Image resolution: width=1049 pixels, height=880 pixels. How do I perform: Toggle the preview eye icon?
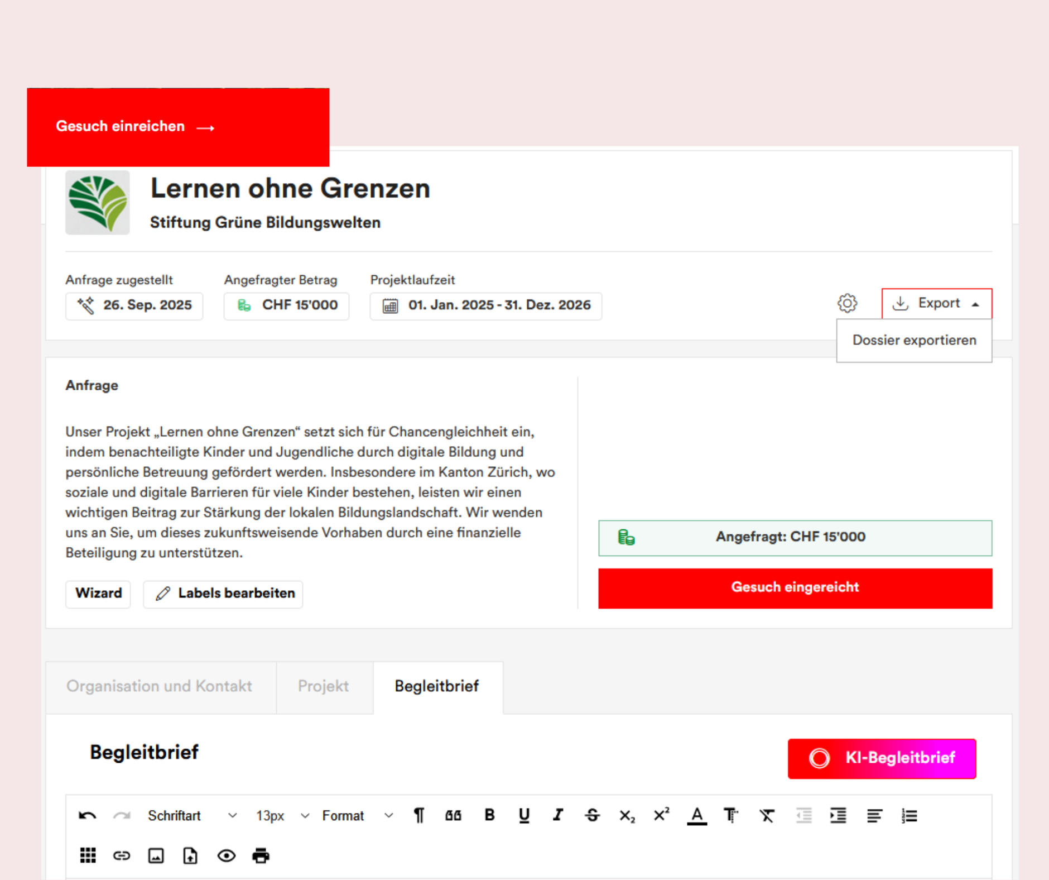click(x=226, y=855)
